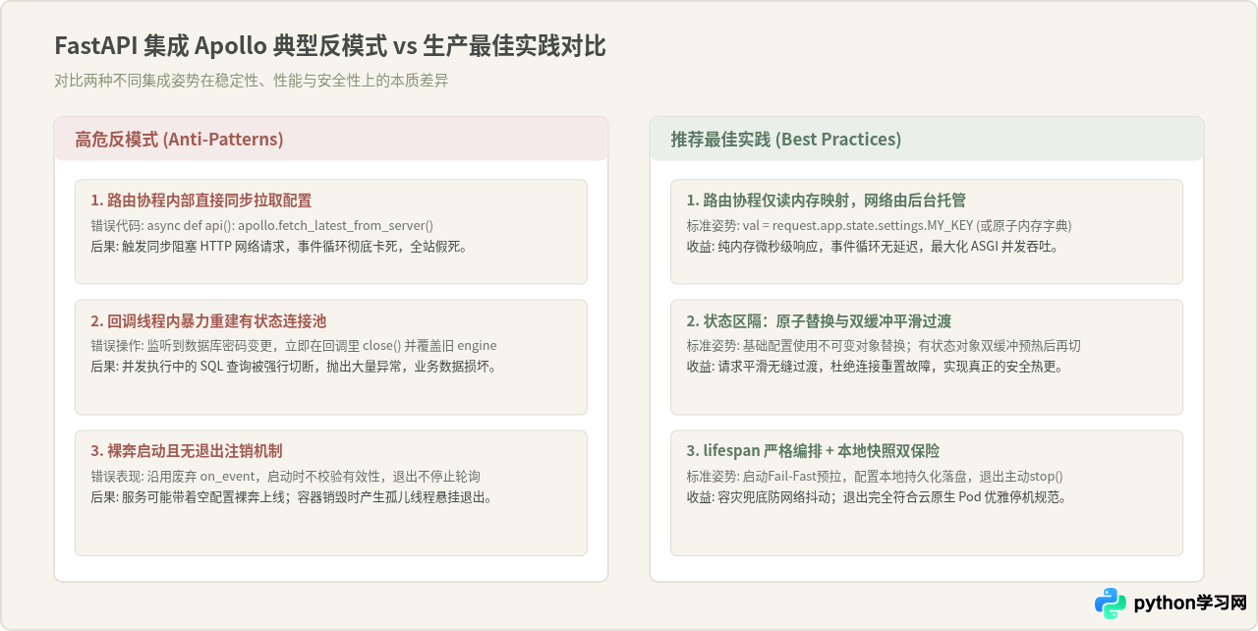Click the python学习网 watermark text
Image resolution: width=1258 pixels, height=631 pixels.
(x=1190, y=602)
